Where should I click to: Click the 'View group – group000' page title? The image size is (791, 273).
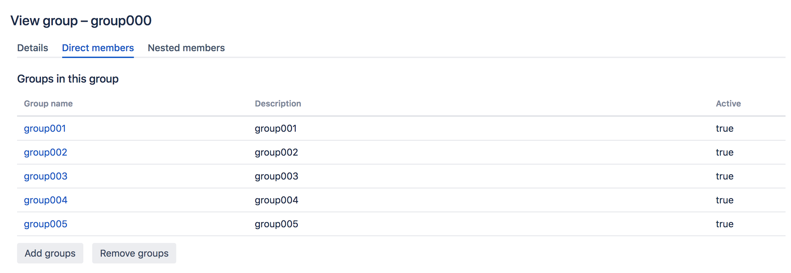tap(81, 21)
